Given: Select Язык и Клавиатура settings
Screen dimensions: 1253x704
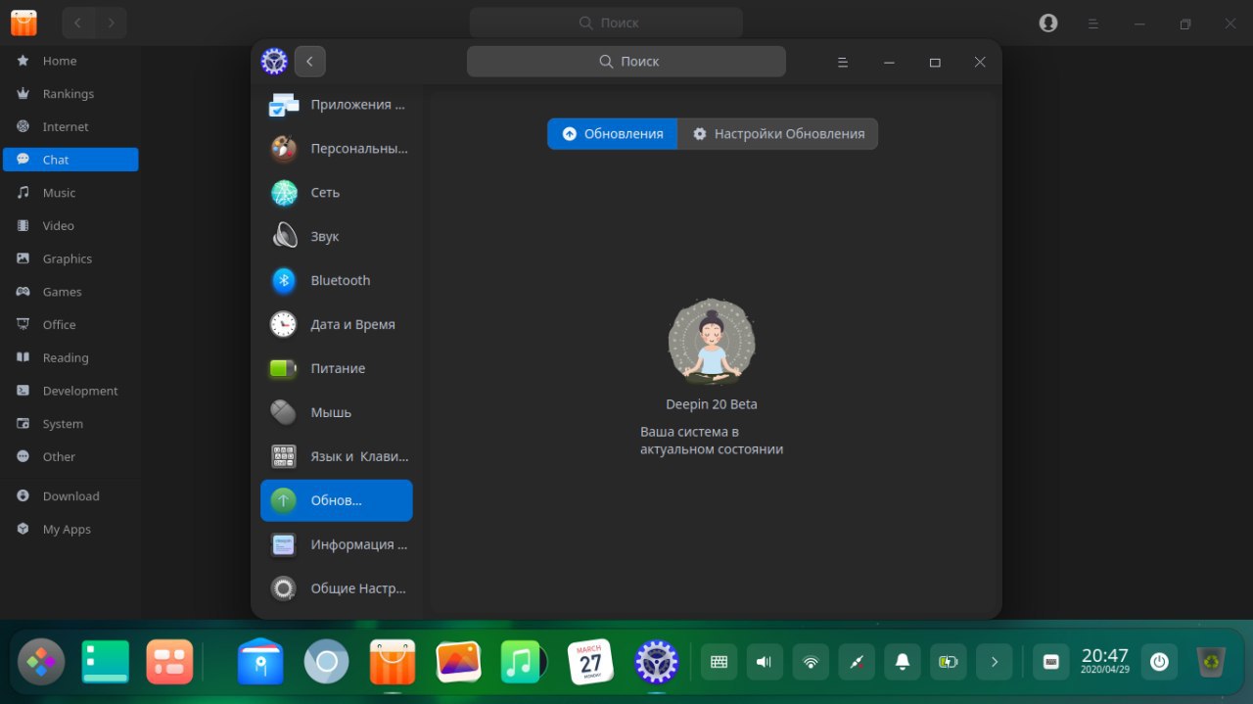Looking at the screenshot, I should [336, 456].
